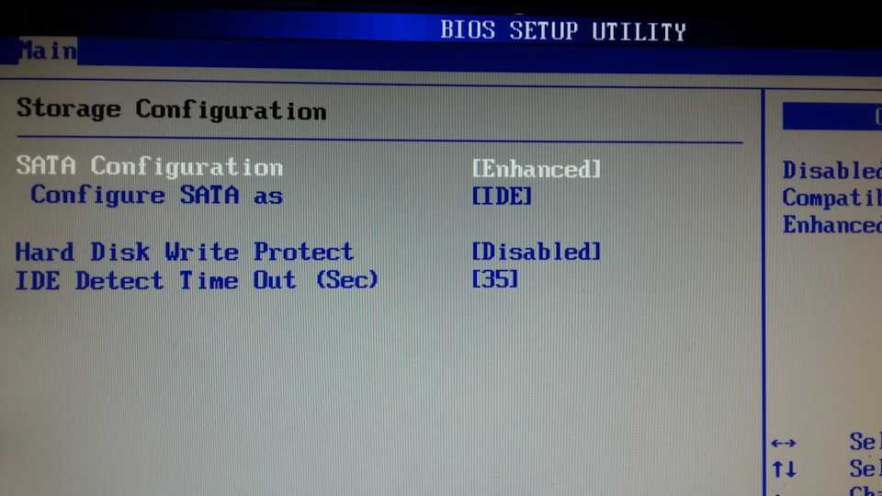This screenshot has width=882, height=496.
Task: Select the SATA Configuration item
Action: point(150,166)
